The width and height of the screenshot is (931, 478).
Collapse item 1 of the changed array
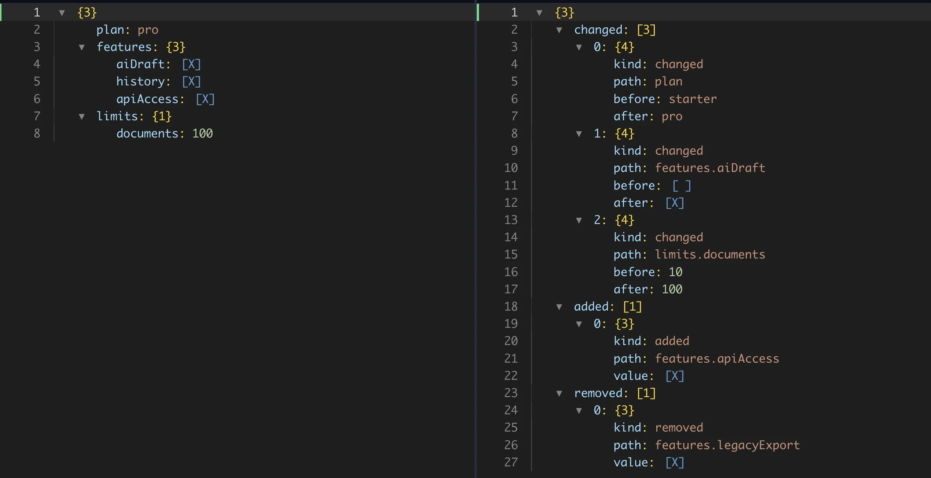[579, 134]
